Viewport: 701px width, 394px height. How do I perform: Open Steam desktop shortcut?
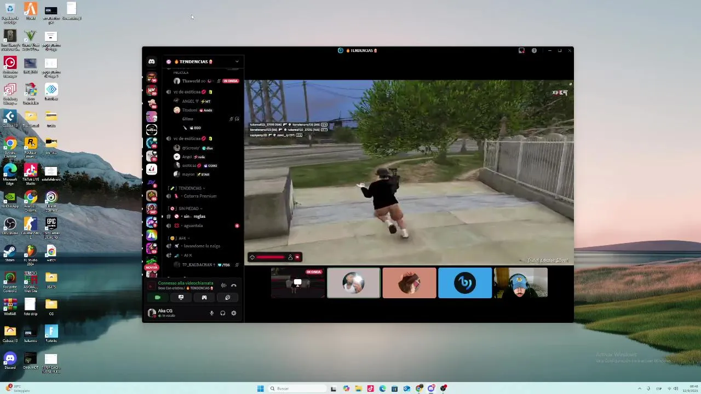(10, 253)
